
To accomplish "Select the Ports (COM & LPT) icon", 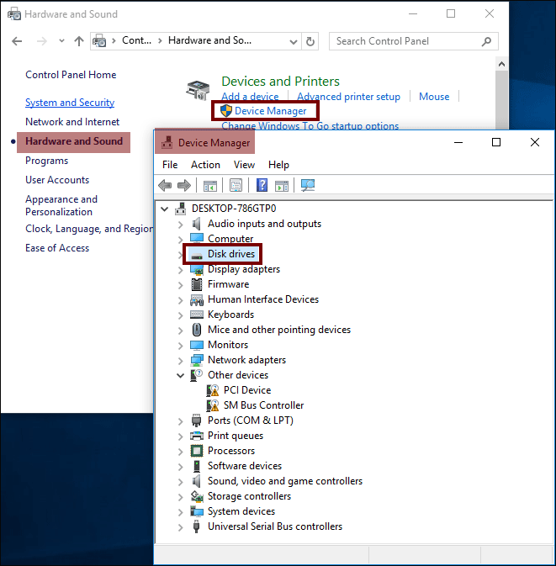I will [196, 421].
